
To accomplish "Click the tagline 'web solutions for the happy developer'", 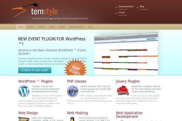I will pyautogui.click(x=60, y=18).
